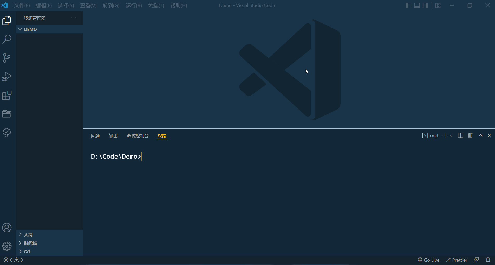Viewport: 495px width, 265px height.
Task: Close the bottom panel
Action: pyautogui.click(x=489, y=135)
